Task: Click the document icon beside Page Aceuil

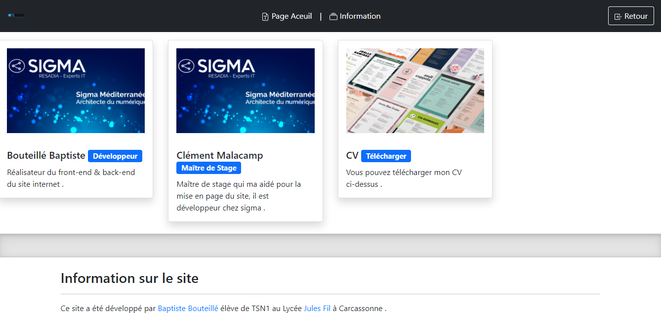Action: [x=265, y=17]
